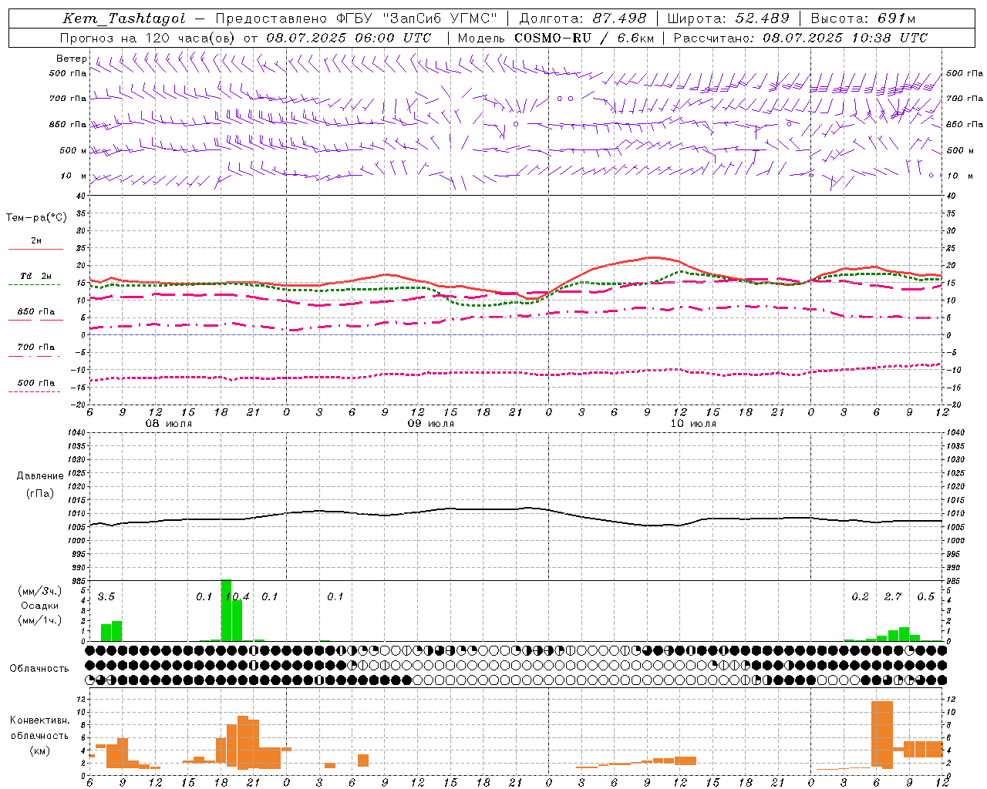Click the '0.5' precipitation value
The width and height of the screenshot is (987, 789).
(925, 597)
